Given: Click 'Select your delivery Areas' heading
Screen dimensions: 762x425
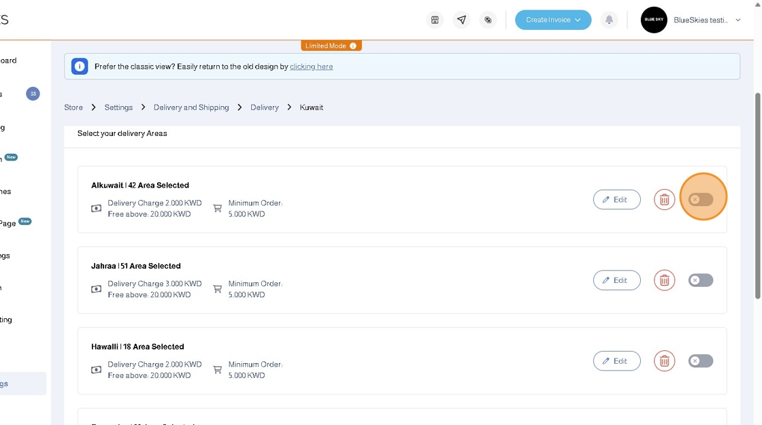Looking at the screenshot, I should coord(122,133).
